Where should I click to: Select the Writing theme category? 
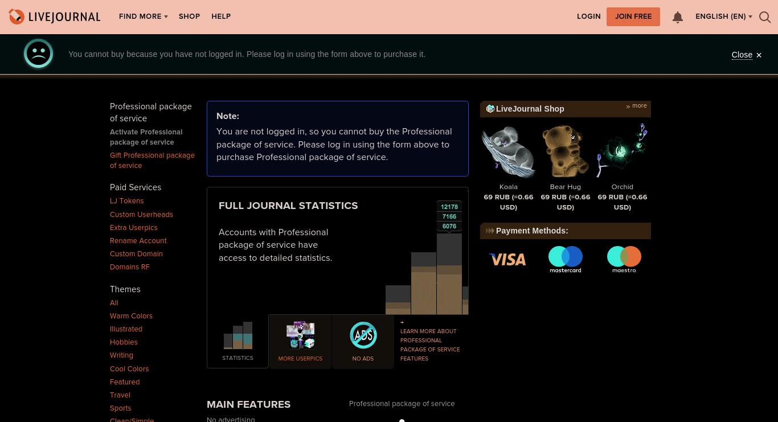click(x=121, y=355)
